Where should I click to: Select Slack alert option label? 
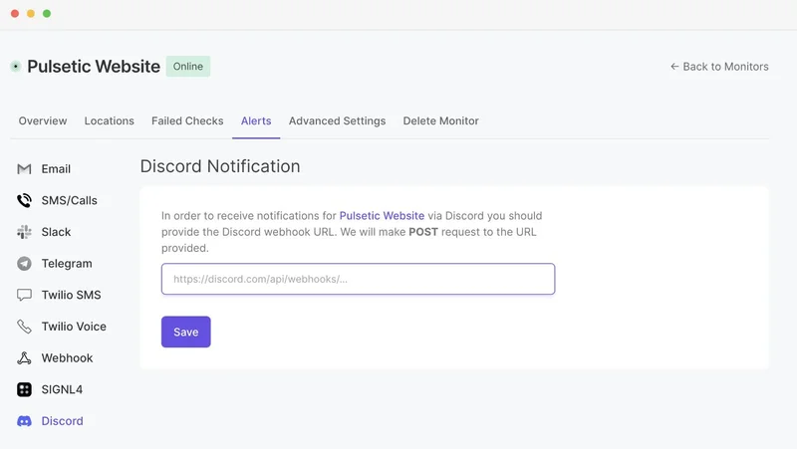(56, 232)
